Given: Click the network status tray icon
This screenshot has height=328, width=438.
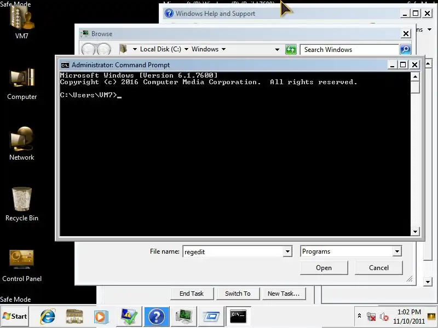Looking at the screenshot, I should (x=371, y=317).
